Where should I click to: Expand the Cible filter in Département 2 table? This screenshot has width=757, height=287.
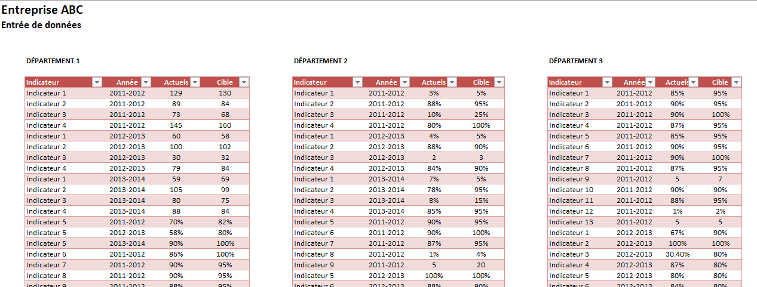tap(498, 82)
